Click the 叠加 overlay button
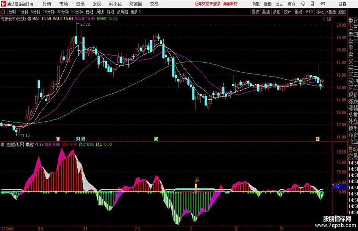The height and width of the screenshot is (231, 358). pyautogui.click(x=266, y=12)
